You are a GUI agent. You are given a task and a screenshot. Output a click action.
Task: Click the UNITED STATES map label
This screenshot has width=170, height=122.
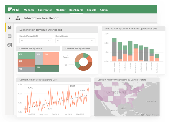tap(116, 93)
